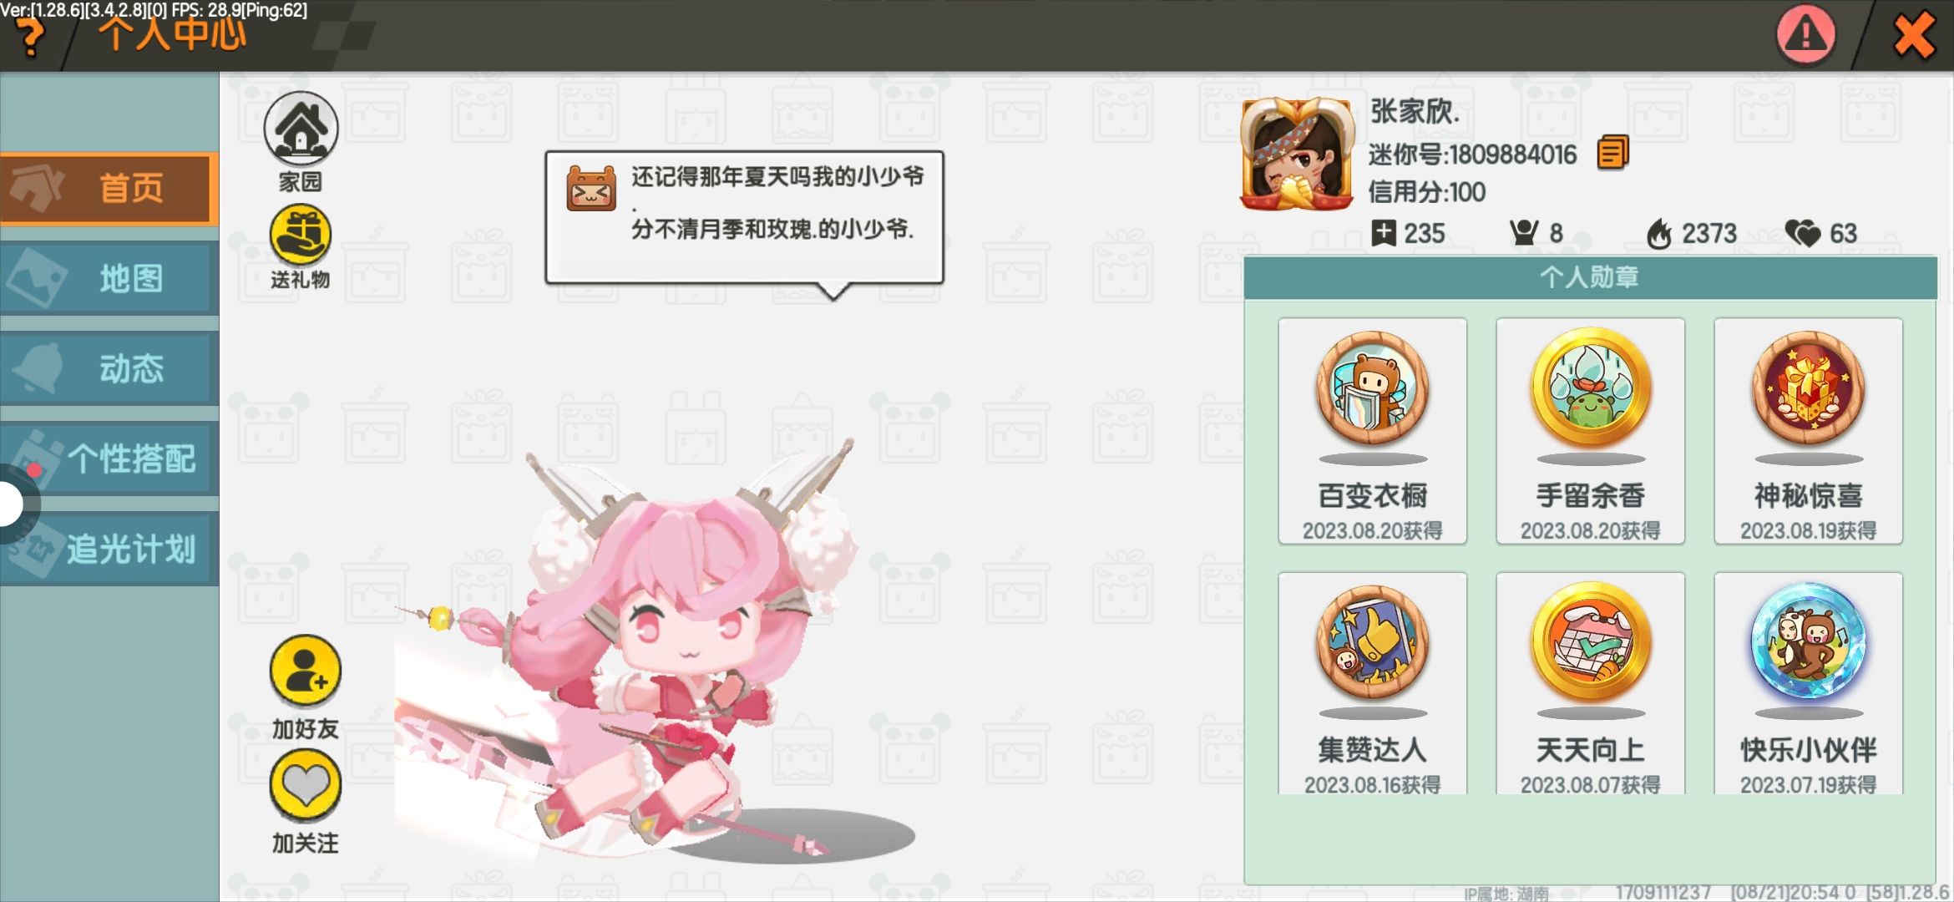Tap the 加好友 add friend icon

[x=305, y=671]
